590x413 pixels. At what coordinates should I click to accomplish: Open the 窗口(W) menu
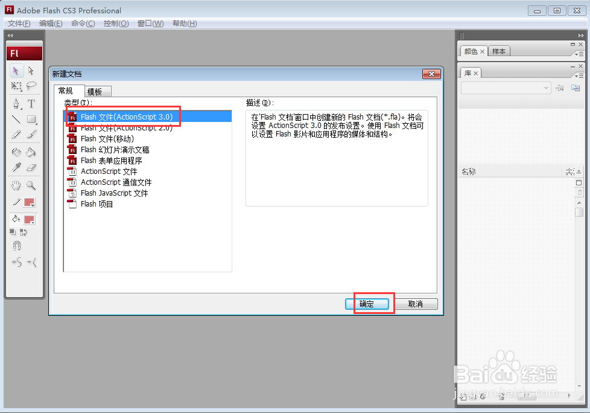tap(150, 24)
